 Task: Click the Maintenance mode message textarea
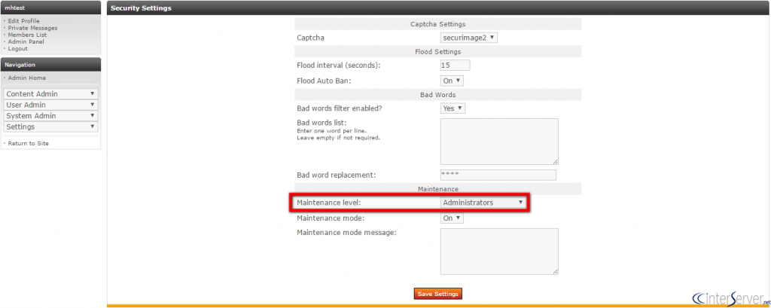pos(499,251)
